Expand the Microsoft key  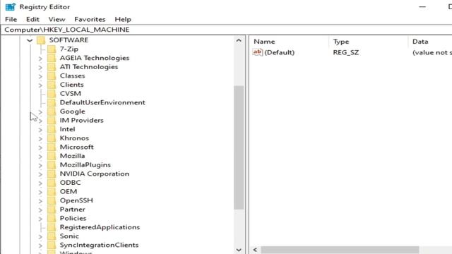[40, 147]
